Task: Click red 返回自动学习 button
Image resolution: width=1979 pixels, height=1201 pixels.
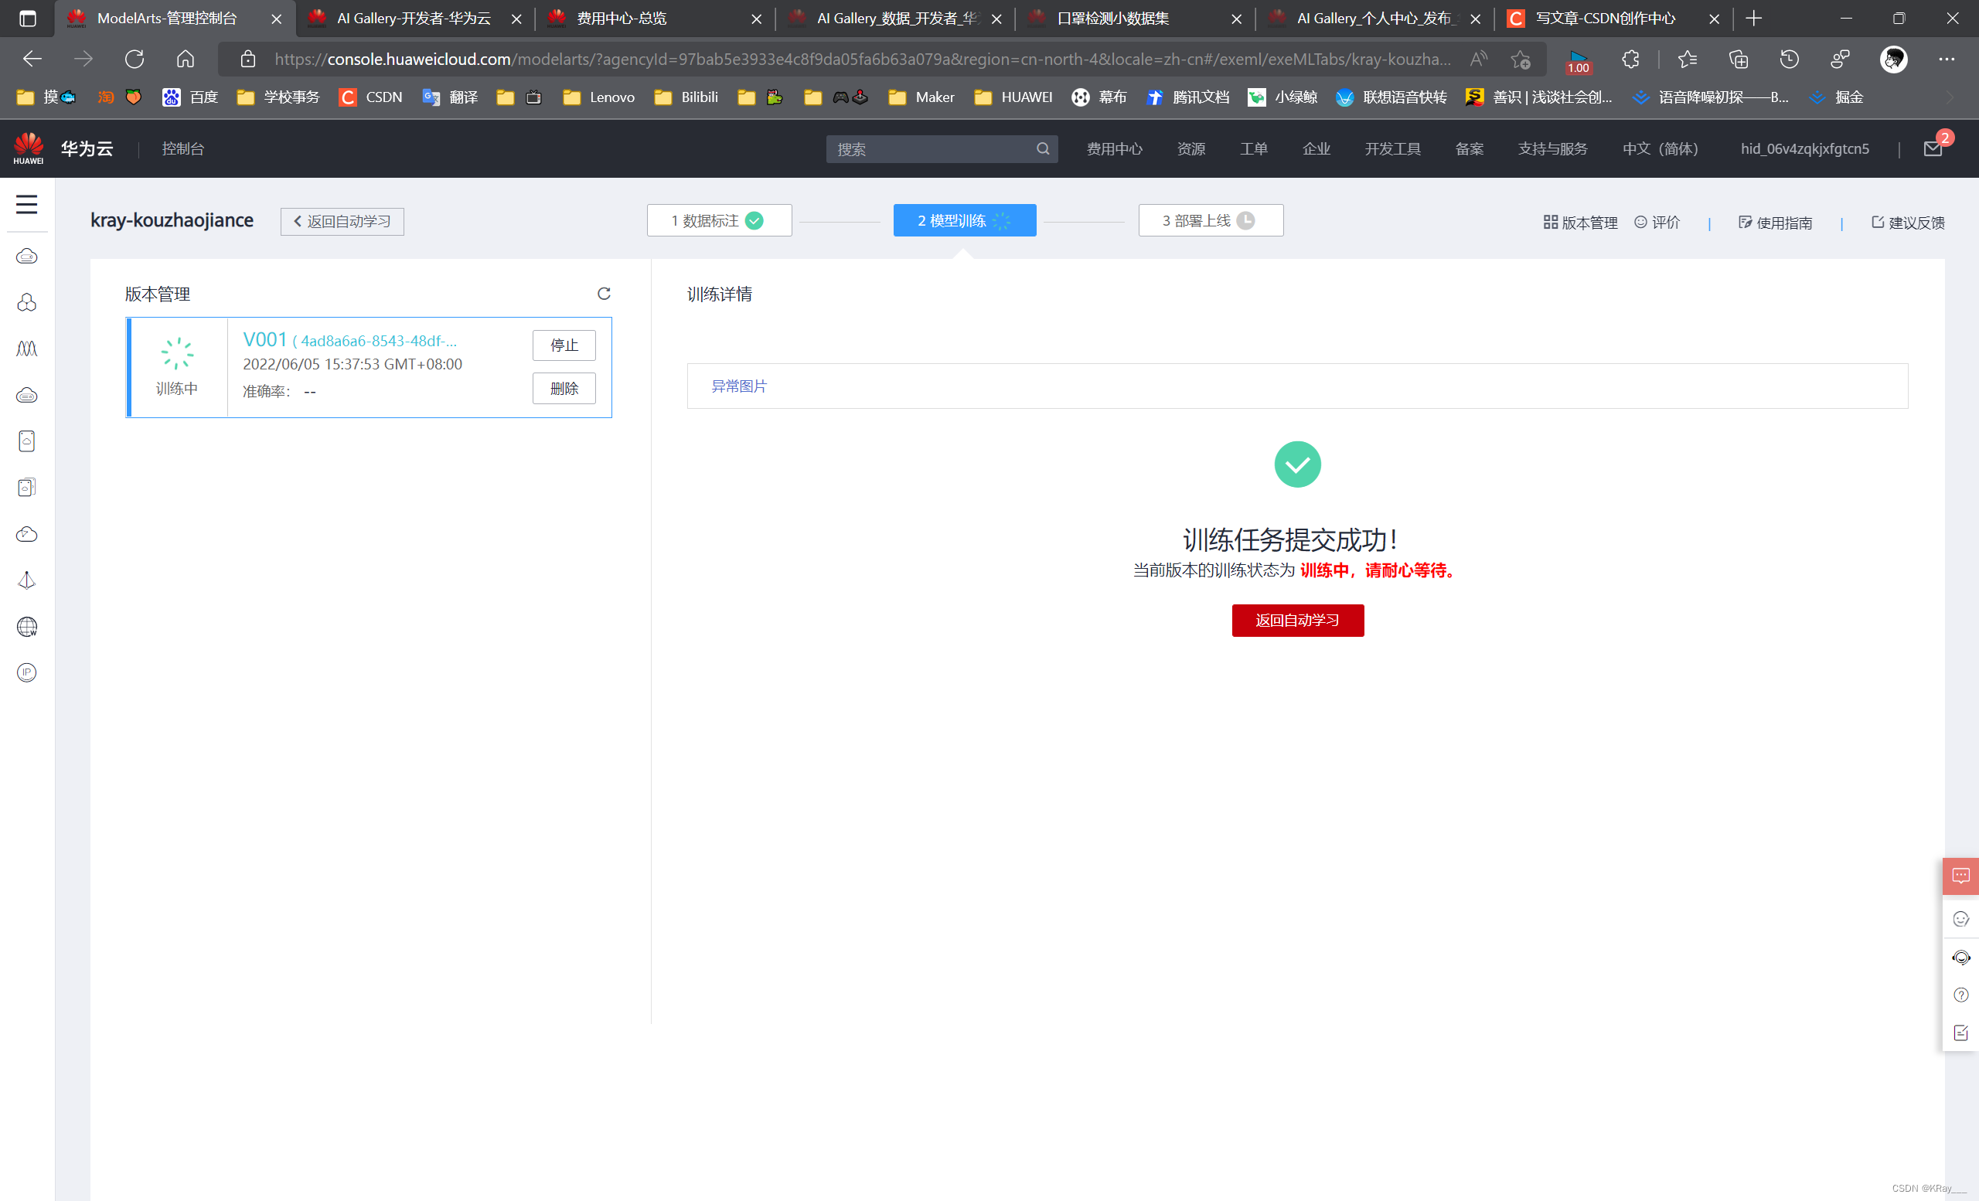Action: tap(1297, 621)
